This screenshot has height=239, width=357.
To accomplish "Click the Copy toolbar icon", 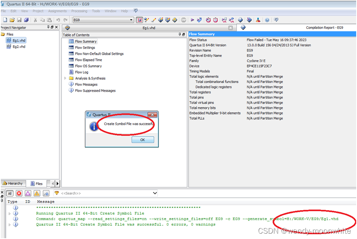I will pos(42,20).
